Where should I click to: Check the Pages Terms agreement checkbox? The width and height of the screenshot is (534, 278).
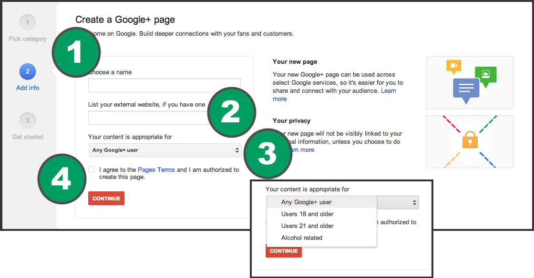pyautogui.click(x=91, y=169)
